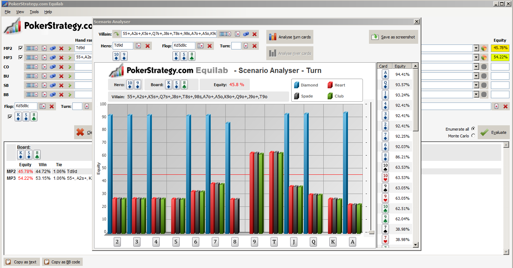This screenshot has height=268, width=513.
Task: Click Copy as text button
Action: (21, 262)
